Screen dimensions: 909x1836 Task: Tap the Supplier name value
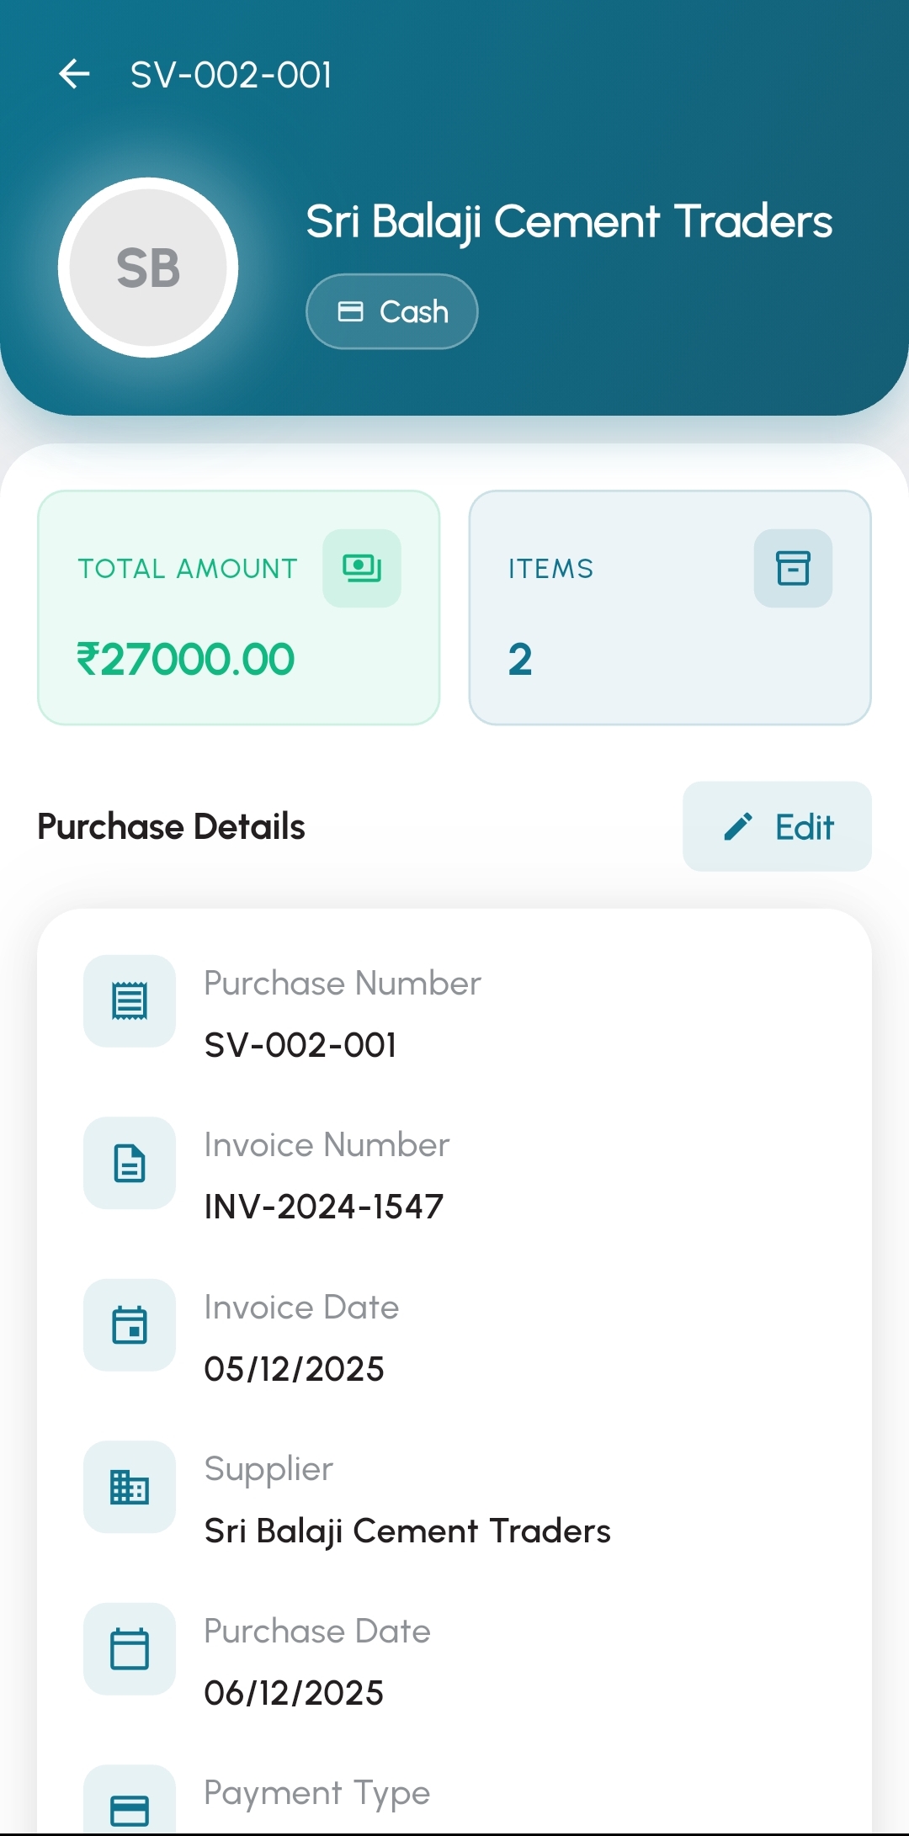pyautogui.click(x=407, y=1531)
